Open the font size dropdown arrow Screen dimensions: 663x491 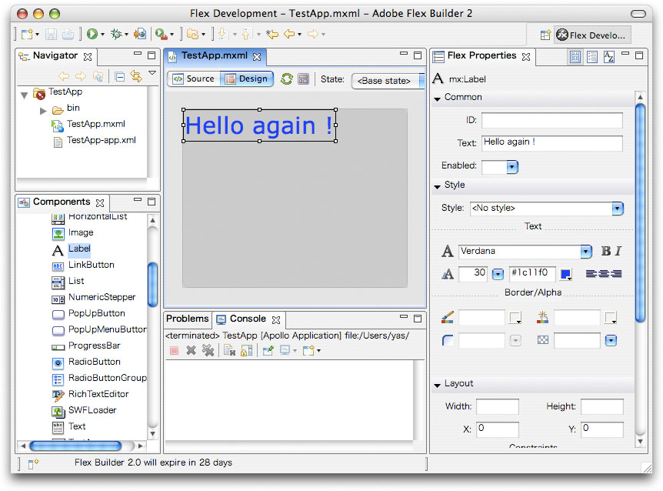point(498,274)
